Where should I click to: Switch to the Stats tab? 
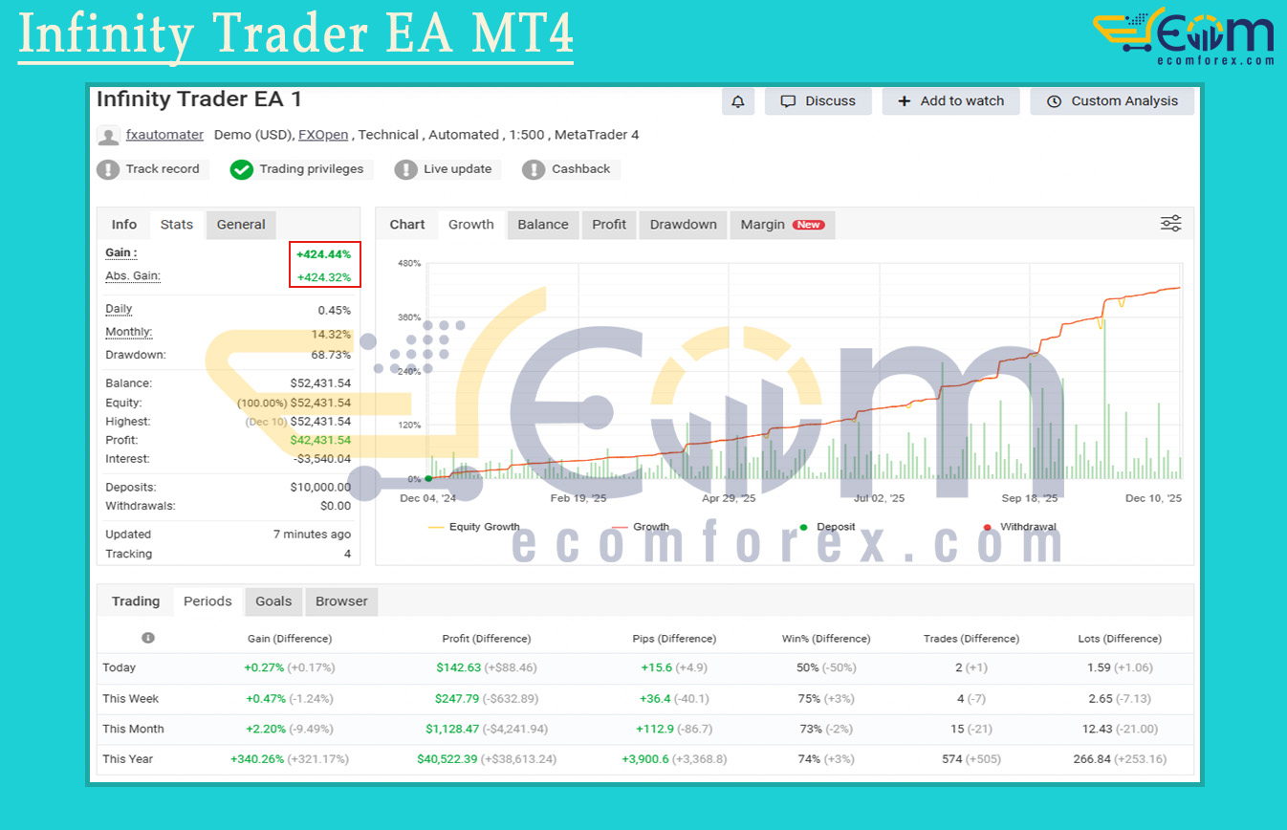click(176, 224)
